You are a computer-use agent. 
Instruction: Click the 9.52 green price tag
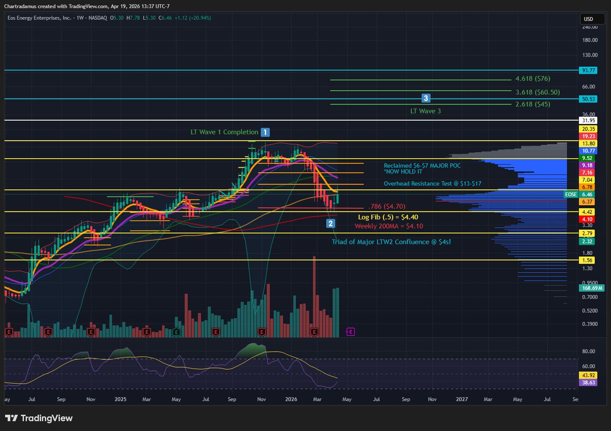pyautogui.click(x=587, y=158)
